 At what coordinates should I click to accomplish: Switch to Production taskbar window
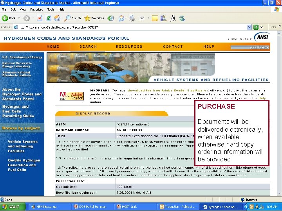coord(179,207)
